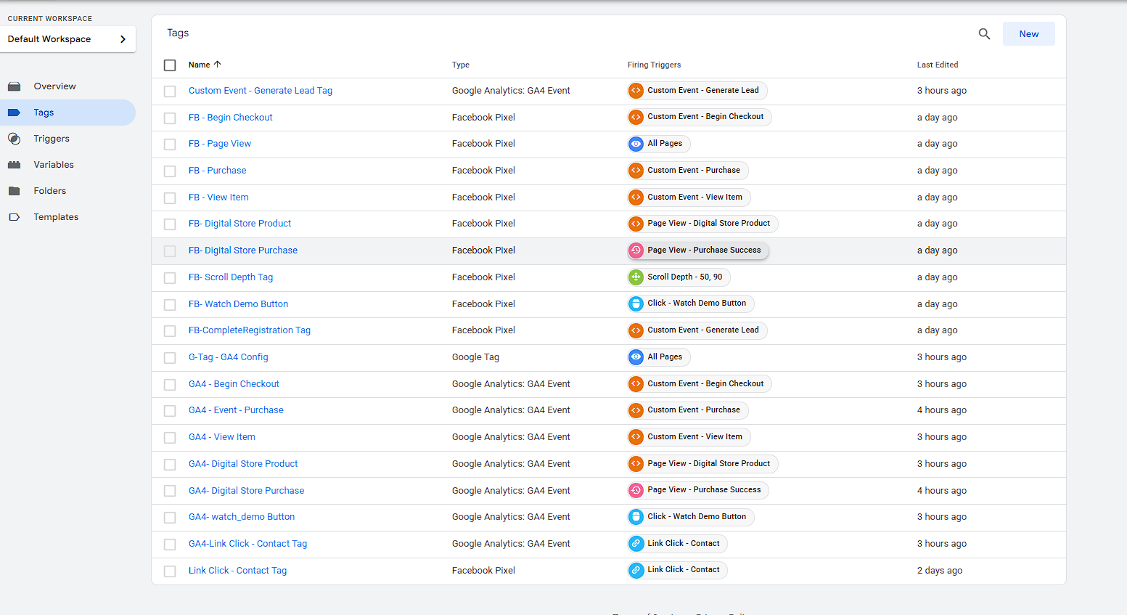Go to Templates in left navigation
The height and width of the screenshot is (615, 1127).
click(56, 217)
